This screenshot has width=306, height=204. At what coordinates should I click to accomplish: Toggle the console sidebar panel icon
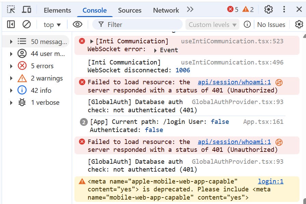coord(11,24)
